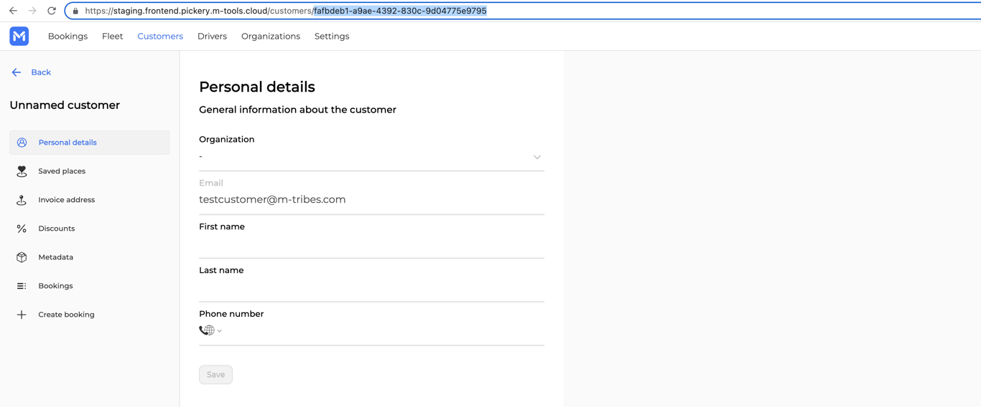Go to Customers in top navigation

tap(160, 37)
